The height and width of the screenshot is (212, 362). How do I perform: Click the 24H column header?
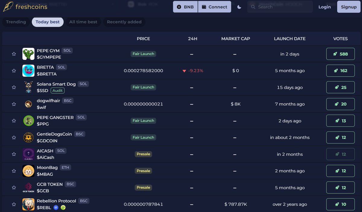[x=192, y=39]
